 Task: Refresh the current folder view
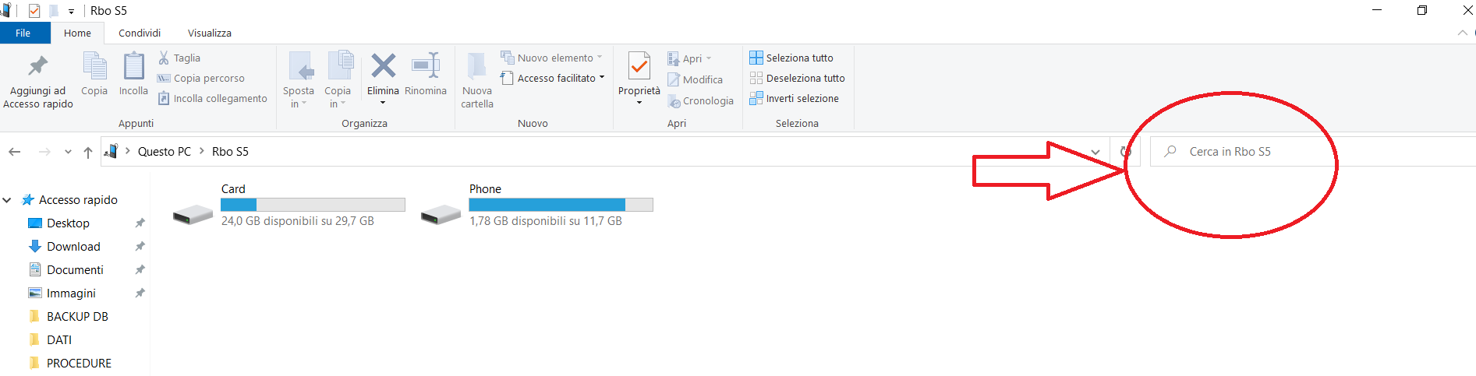(1125, 152)
